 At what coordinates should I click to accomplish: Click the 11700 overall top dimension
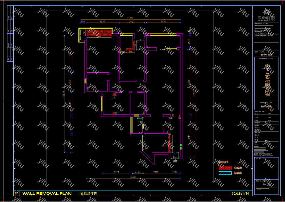tap(130, 18)
